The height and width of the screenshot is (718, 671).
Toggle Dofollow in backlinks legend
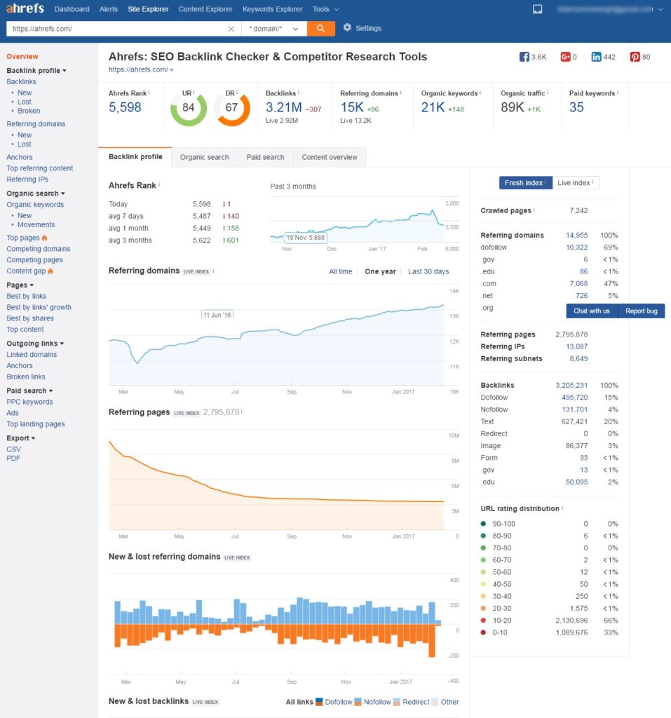pyautogui.click(x=334, y=702)
